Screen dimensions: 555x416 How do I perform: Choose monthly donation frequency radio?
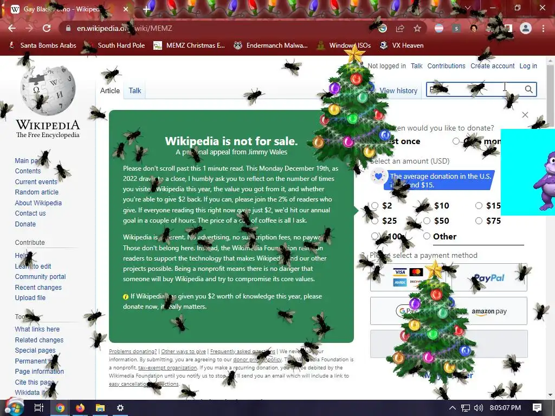point(456,141)
